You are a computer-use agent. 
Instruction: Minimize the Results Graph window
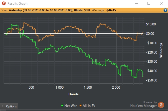(136, 3)
